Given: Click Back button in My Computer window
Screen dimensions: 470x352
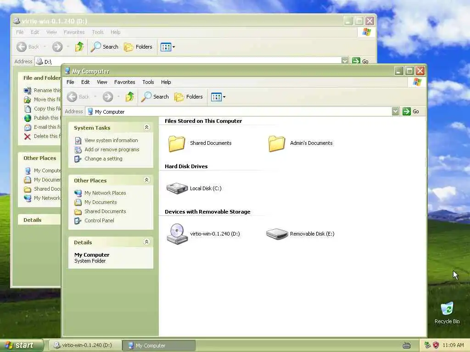Looking at the screenshot, I should coord(78,97).
